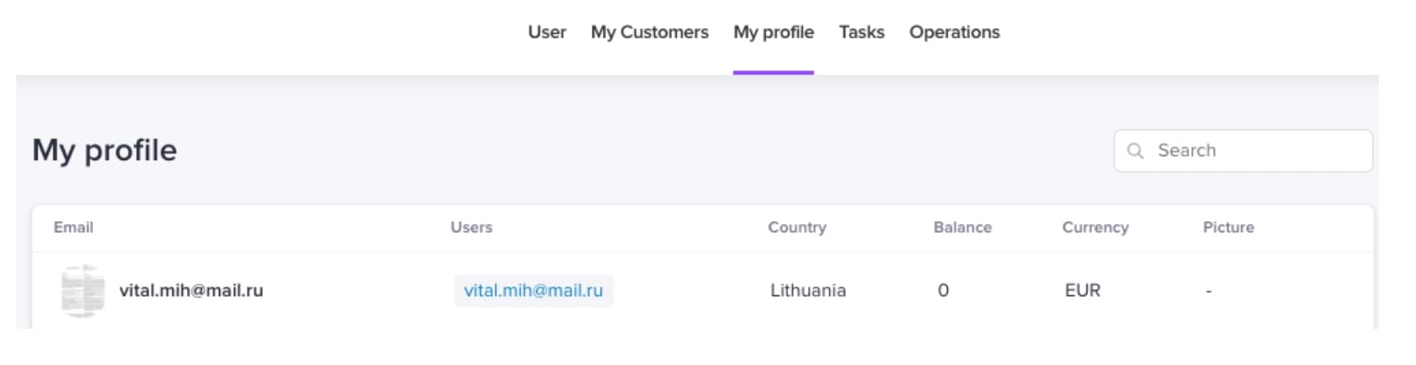The image size is (1416, 365).
Task: Click the Picture column header
Action: pyautogui.click(x=1228, y=227)
